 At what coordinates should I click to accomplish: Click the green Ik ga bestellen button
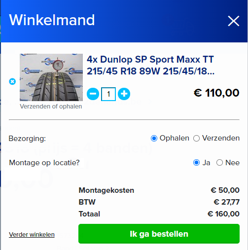coord(159,234)
